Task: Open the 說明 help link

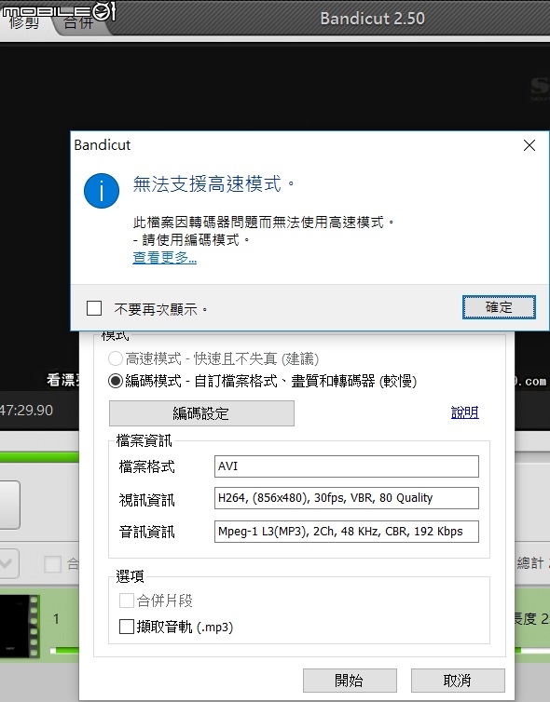Action: 465,412
